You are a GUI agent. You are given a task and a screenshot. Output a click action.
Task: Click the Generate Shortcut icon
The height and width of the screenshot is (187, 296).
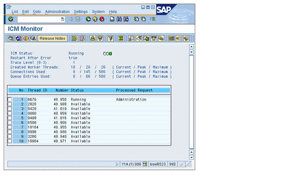(x=143, y=19)
